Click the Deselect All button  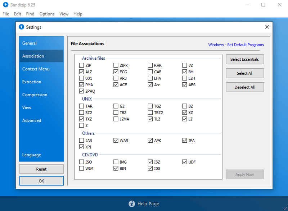(x=245, y=87)
